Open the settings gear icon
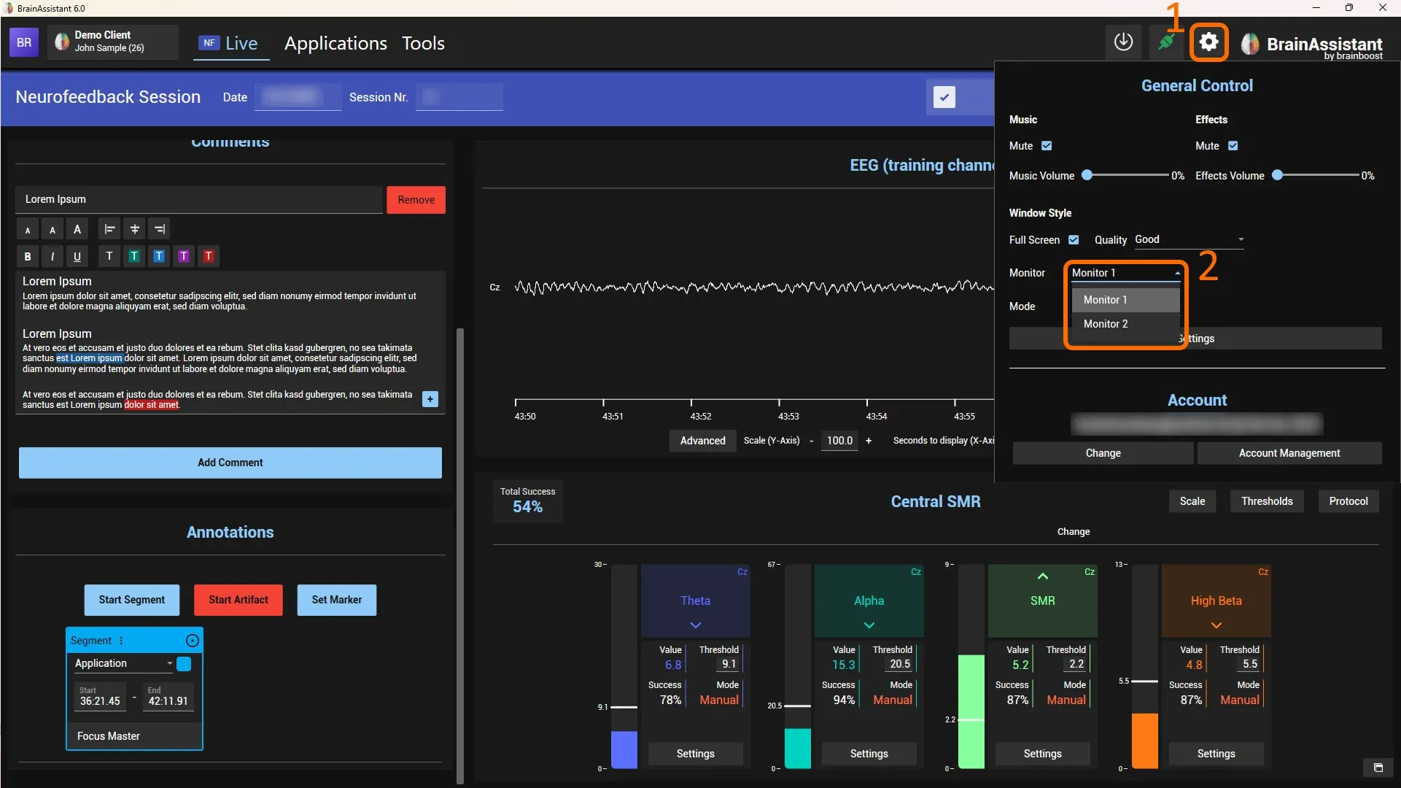 pyautogui.click(x=1208, y=42)
